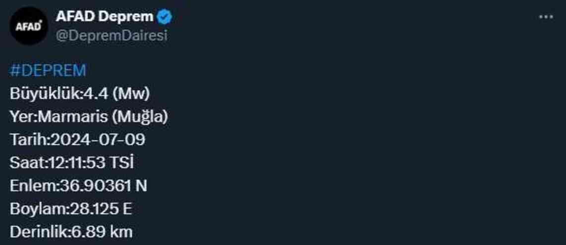Image resolution: width=566 pixels, height=245 pixels.
Task: Click the AFAD Deprem display name
Action: coord(105,16)
